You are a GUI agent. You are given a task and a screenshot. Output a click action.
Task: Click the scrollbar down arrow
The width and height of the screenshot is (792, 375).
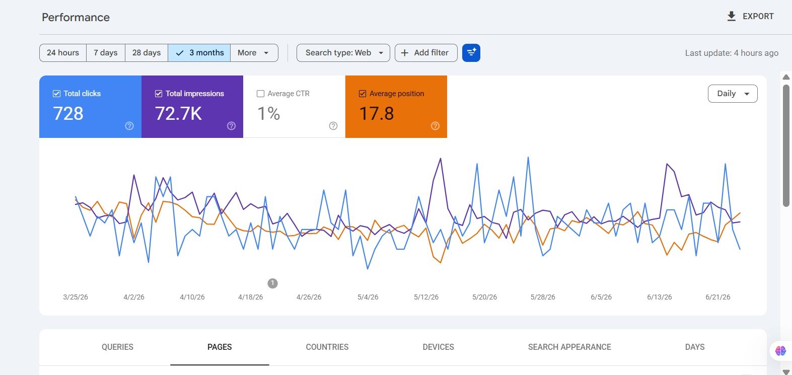786,372
